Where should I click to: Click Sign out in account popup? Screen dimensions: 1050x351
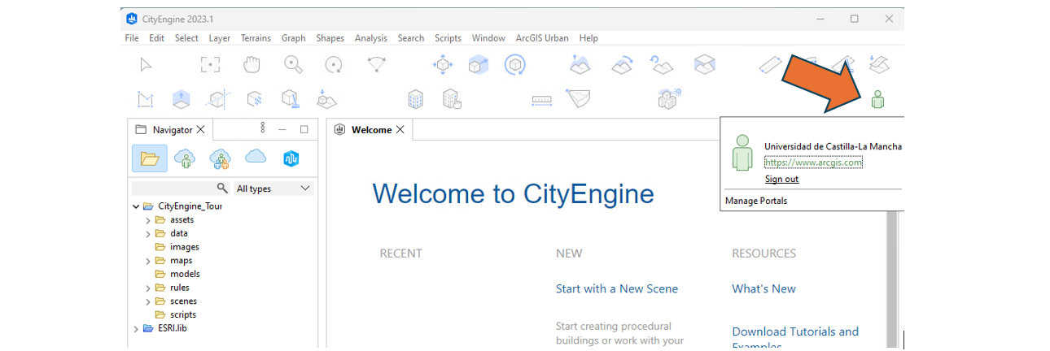[x=781, y=179]
